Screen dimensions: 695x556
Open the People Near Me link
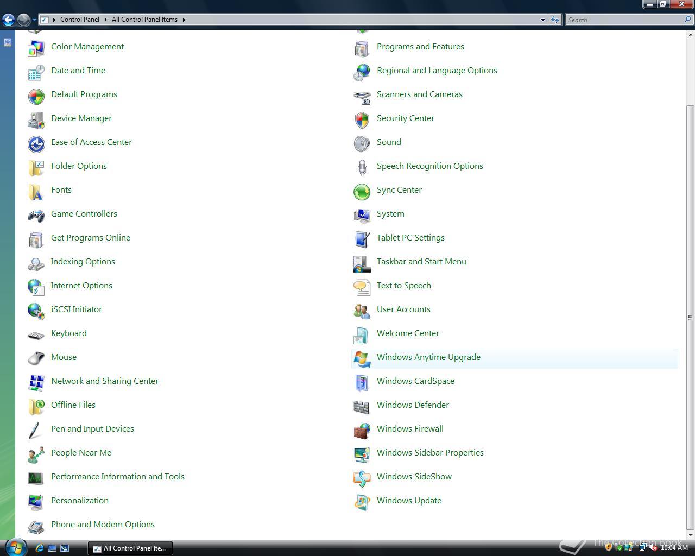coord(81,453)
